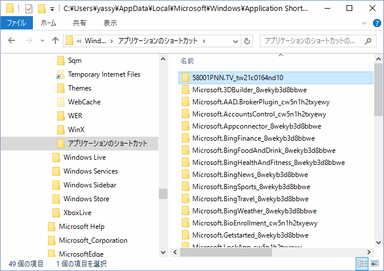Viewport: 384px width, 271px height.
Task: Select Sqm folder in the tree
Action: [x=74, y=61]
